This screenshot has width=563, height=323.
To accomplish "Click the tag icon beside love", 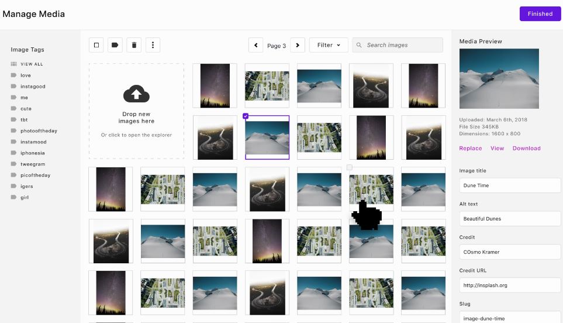I will point(13,75).
